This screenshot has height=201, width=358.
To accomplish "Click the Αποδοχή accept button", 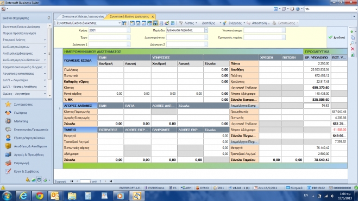I will [x=337, y=37].
